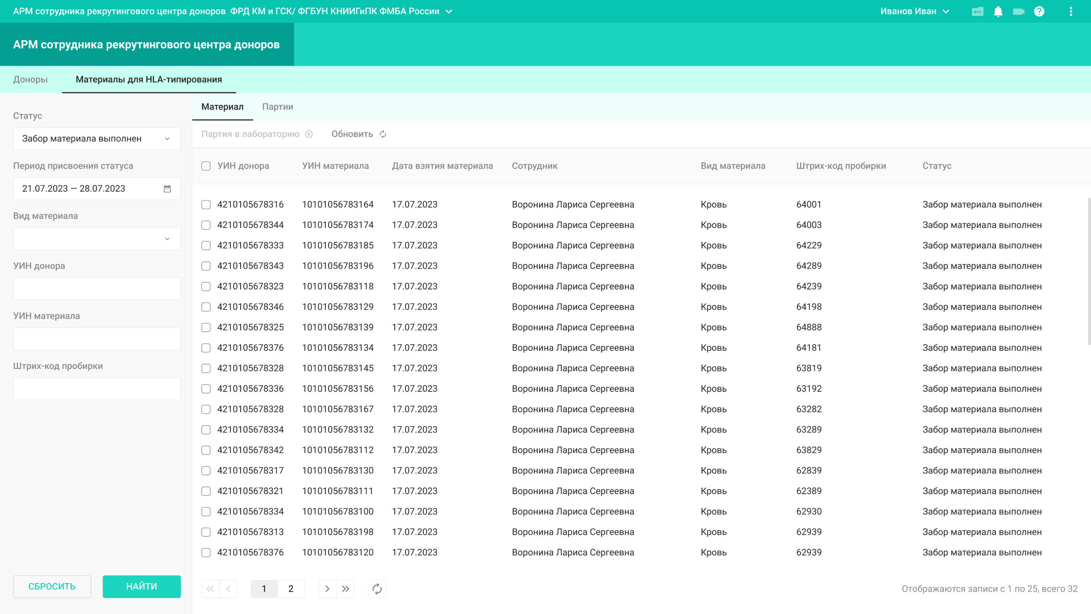
Task: Click the notification bell icon
Action: point(998,11)
